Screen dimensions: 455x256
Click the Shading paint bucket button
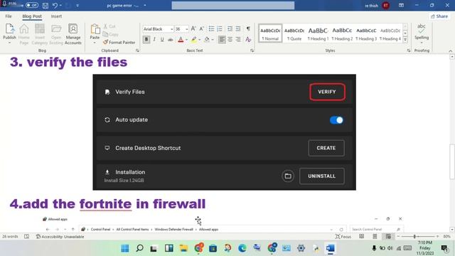207,40
